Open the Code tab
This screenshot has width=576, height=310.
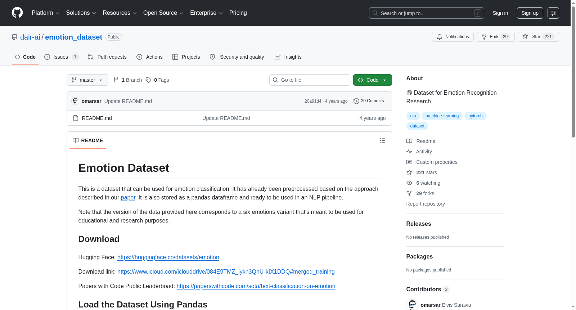(x=25, y=57)
